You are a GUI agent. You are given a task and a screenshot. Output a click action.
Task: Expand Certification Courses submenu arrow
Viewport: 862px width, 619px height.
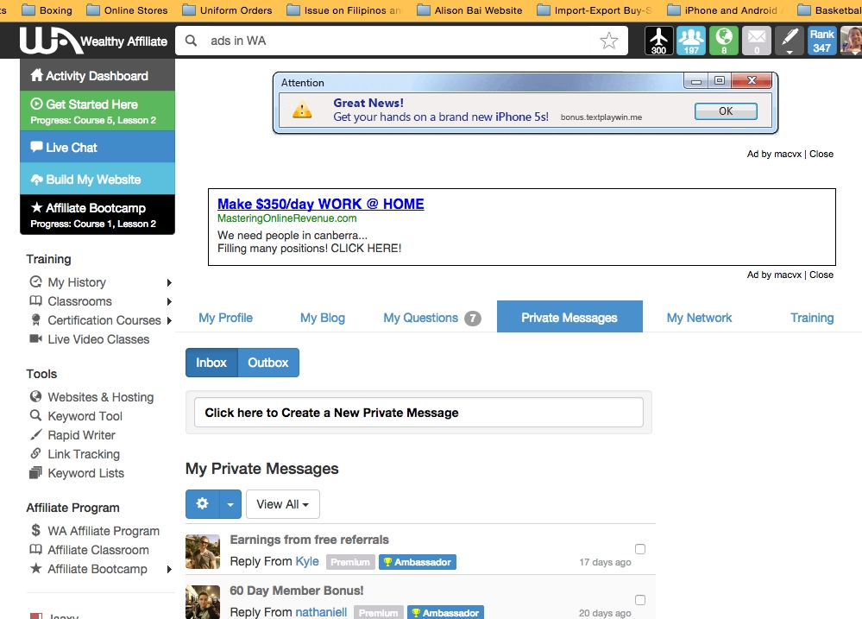(x=169, y=320)
